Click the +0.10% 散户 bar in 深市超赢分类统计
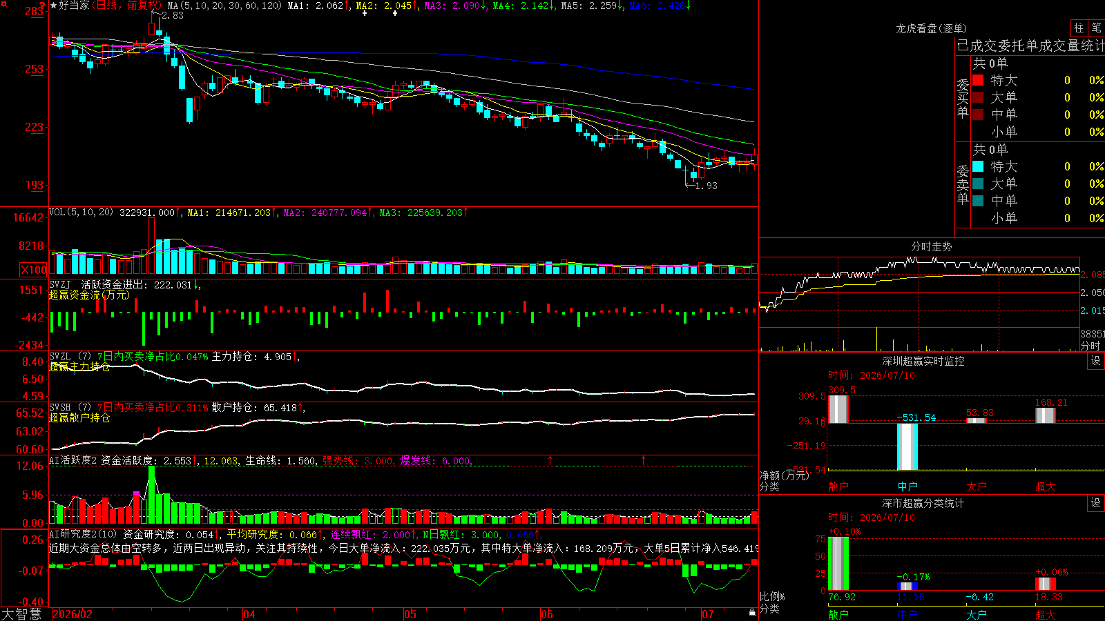The image size is (1105, 621). click(838, 563)
